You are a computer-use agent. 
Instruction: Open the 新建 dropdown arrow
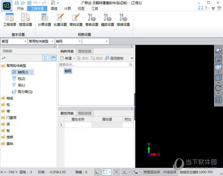pos(74,58)
